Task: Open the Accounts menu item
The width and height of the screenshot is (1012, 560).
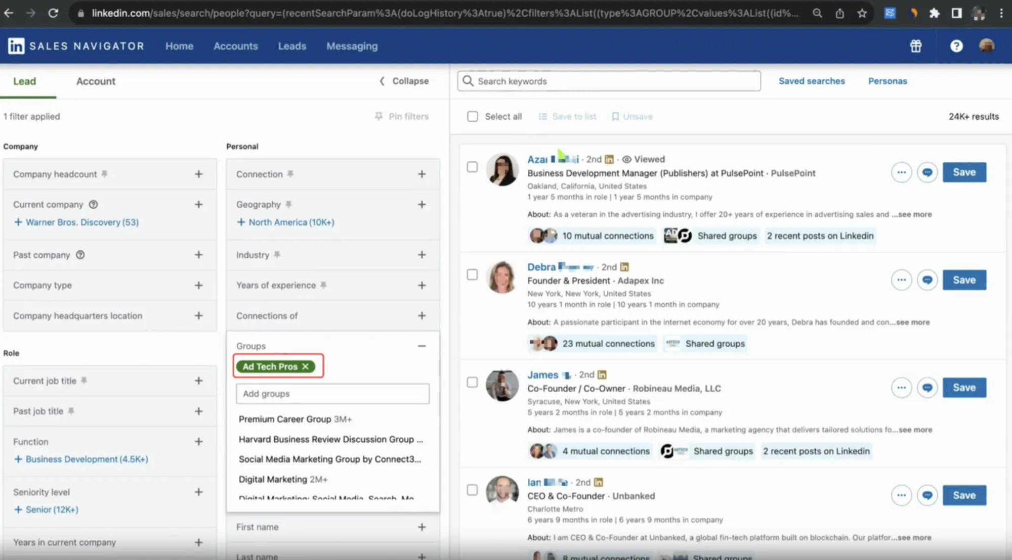Action: 236,46
